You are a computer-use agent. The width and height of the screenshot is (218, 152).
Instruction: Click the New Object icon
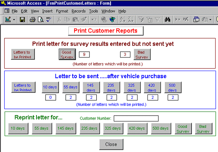[205, 19]
